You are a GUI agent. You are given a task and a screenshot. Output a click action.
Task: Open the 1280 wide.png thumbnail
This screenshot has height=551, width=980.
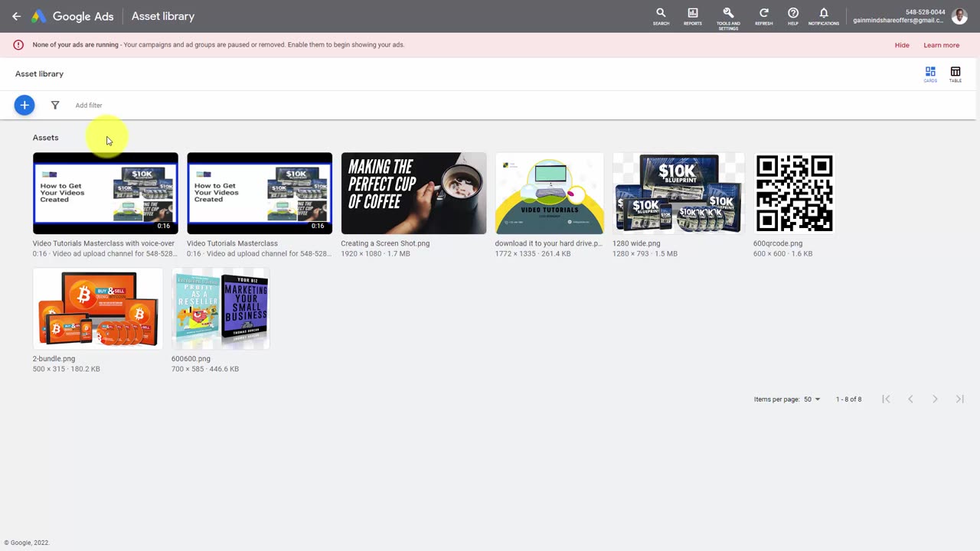[x=678, y=193]
